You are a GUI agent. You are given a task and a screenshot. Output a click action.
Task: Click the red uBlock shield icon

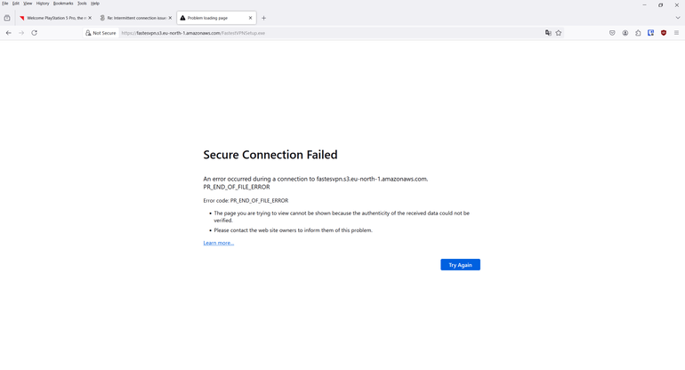coord(664,33)
